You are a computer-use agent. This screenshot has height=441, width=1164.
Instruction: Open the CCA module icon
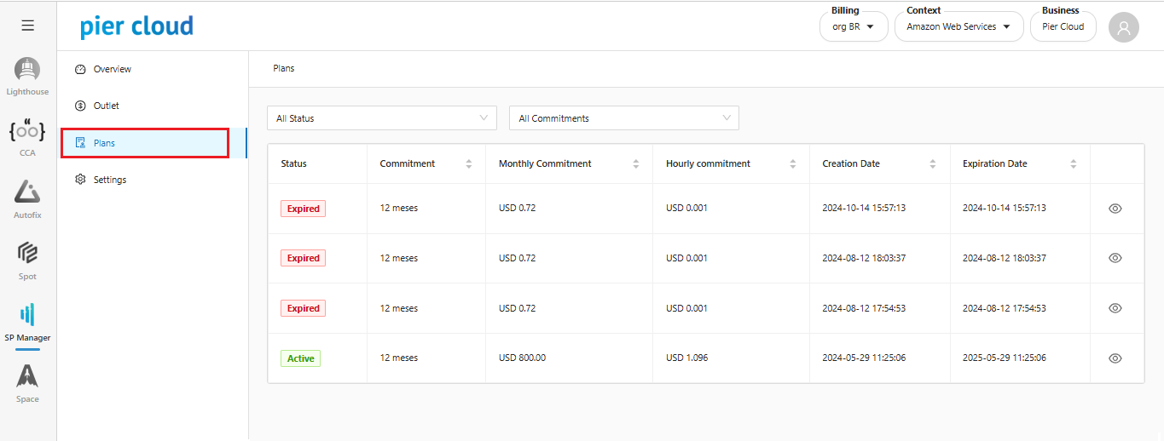[27, 133]
